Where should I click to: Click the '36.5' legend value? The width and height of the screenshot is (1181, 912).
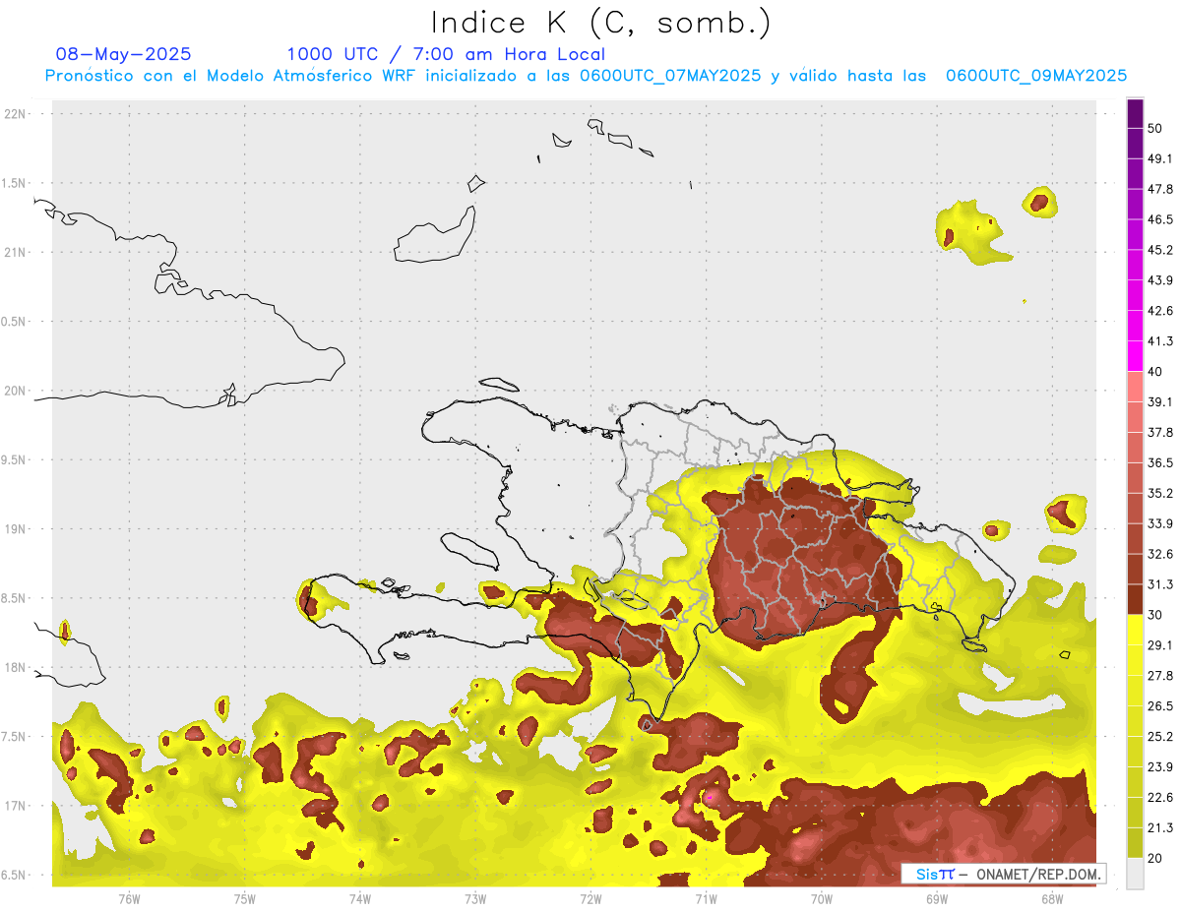[x=1160, y=462]
